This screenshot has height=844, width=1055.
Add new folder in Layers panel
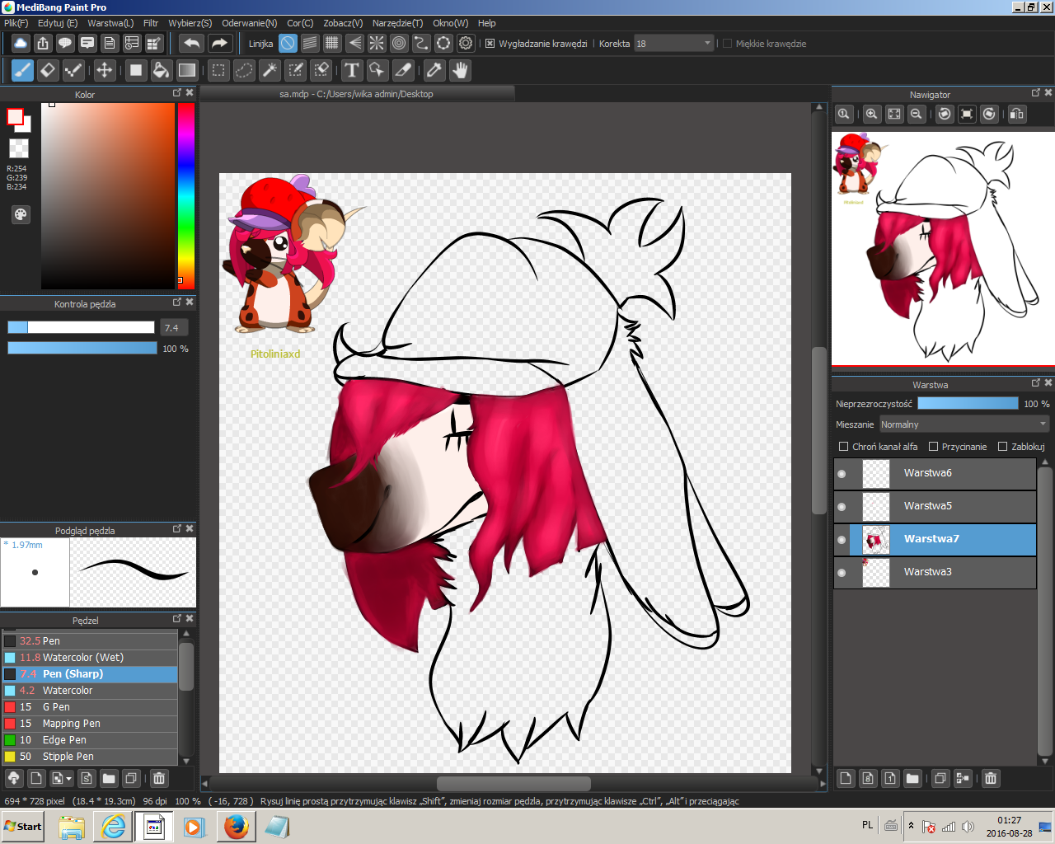tap(912, 778)
